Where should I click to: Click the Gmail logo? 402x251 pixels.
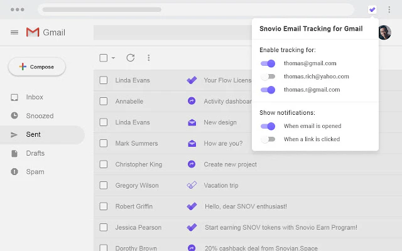[46, 32]
